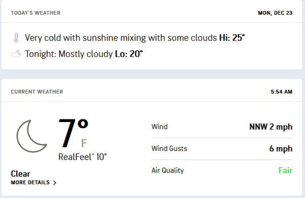Click the Air Quality label
This screenshot has height=198, width=305.
[x=168, y=171]
